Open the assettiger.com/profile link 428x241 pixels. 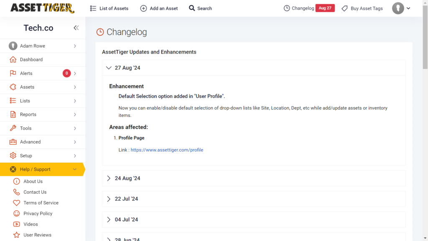(x=167, y=149)
